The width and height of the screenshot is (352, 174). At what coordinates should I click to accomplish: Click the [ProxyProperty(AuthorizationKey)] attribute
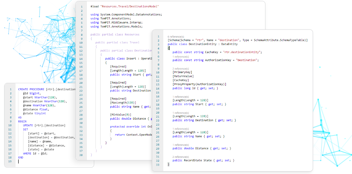pos(199,84)
